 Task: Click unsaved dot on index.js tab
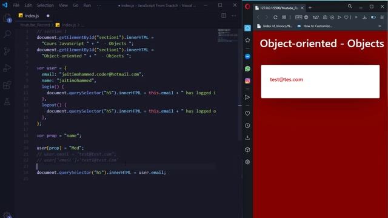click(48, 16)
